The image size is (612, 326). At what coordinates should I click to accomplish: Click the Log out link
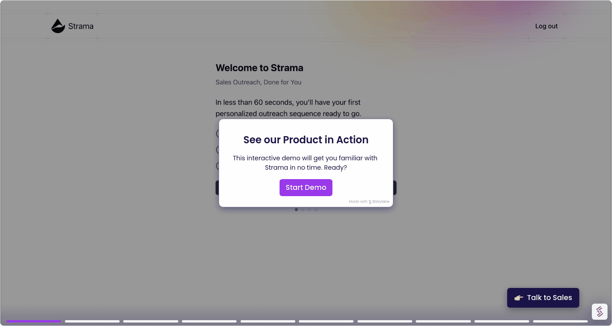click(546, 26)
